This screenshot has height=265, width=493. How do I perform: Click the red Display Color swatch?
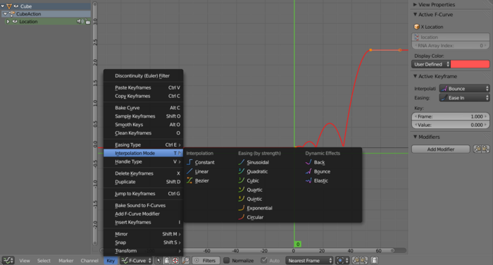[470, 64]
